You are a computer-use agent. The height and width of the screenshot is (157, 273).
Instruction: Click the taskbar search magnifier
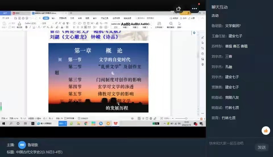(x=11, y=123)
